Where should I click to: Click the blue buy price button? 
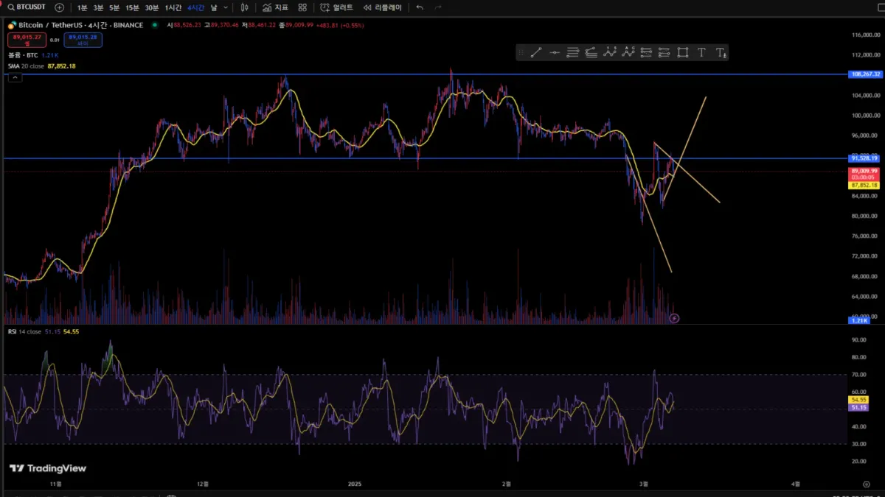[x=83, y=40]
